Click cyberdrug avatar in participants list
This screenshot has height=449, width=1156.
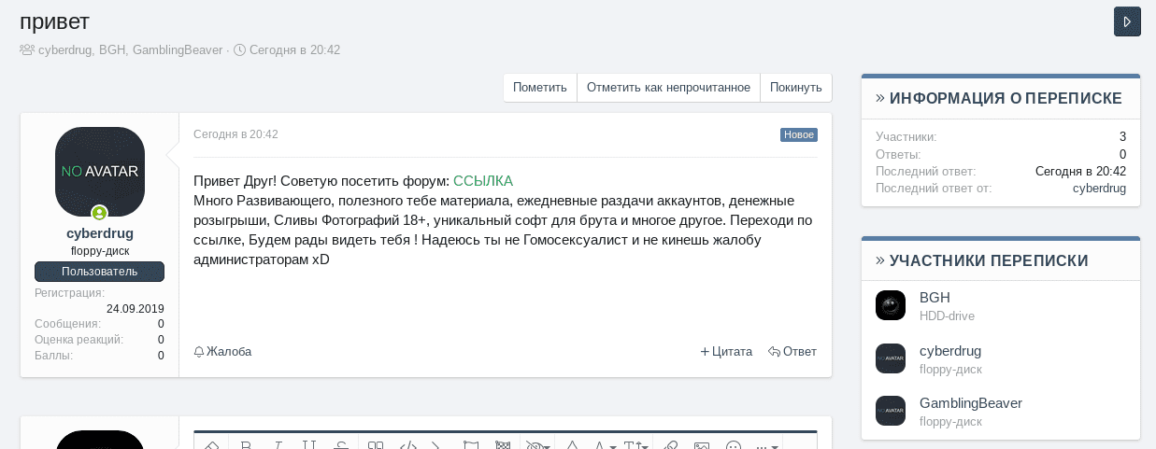tap(891, 358)
